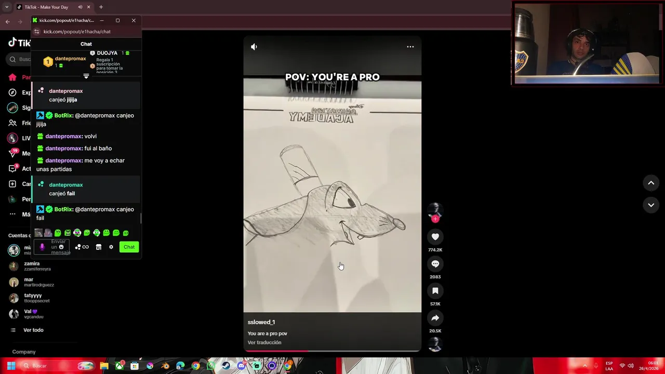This screenshot has width=665, height=374.
Task: Open a new browser tab with plus
Action: point(101,7)
